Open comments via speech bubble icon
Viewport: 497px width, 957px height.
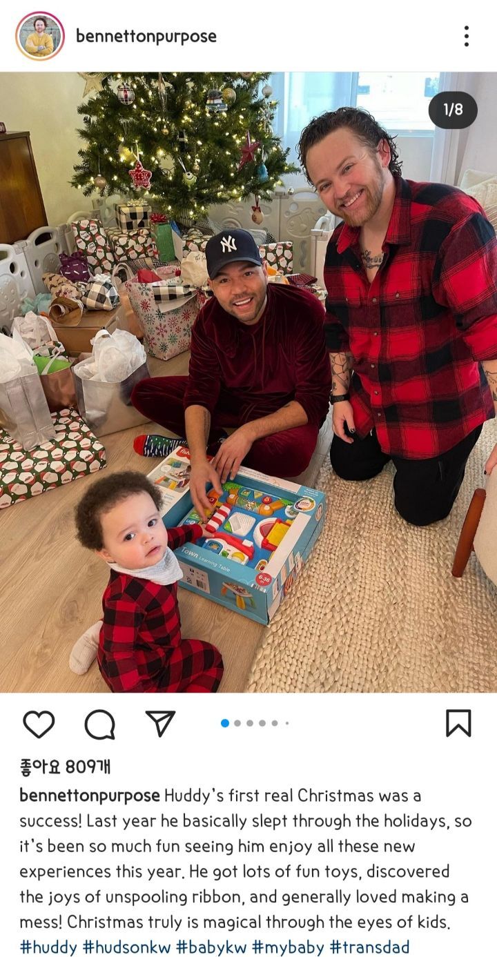point(99,724)
